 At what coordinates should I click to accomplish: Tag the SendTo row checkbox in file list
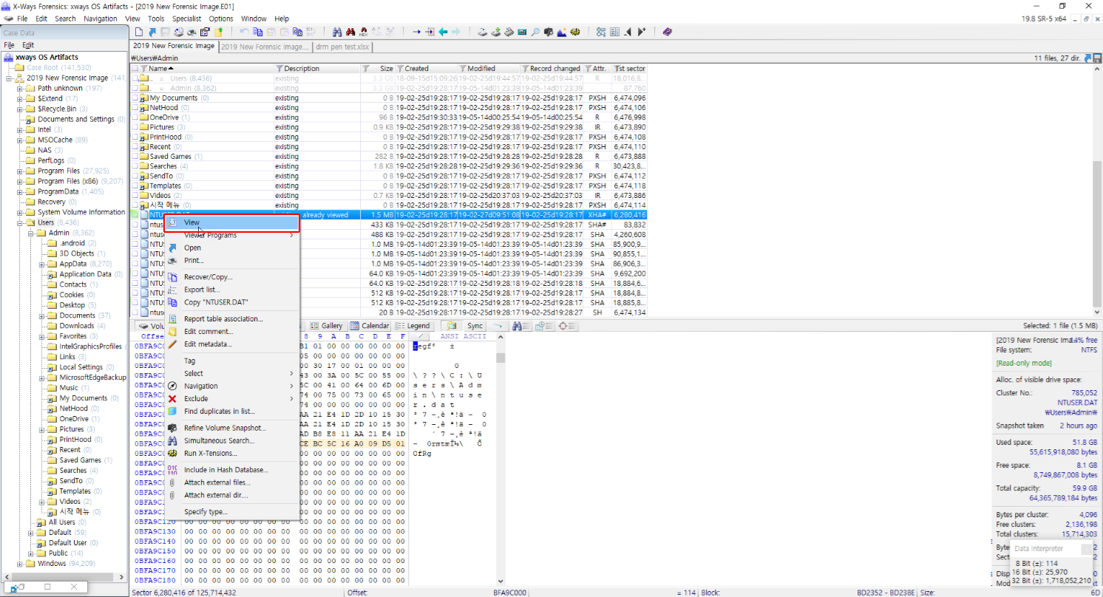(135, 176)
